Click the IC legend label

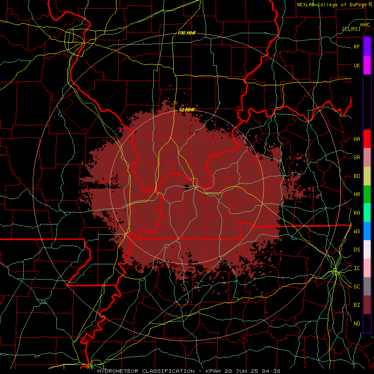pyautogui.click(x=357, y=268)
